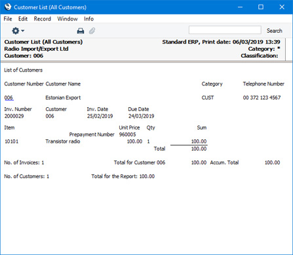Click the printer icon
The height and width of the screenshot is (255, 293).
(x=81, y=31)
